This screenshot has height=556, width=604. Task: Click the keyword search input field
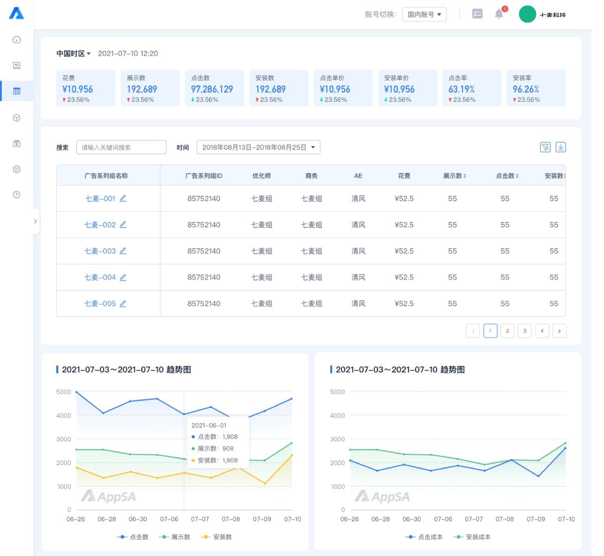[121, 147]
